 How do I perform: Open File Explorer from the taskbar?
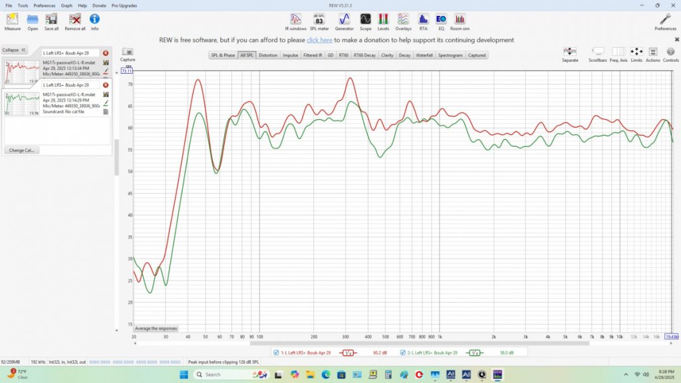310,374
